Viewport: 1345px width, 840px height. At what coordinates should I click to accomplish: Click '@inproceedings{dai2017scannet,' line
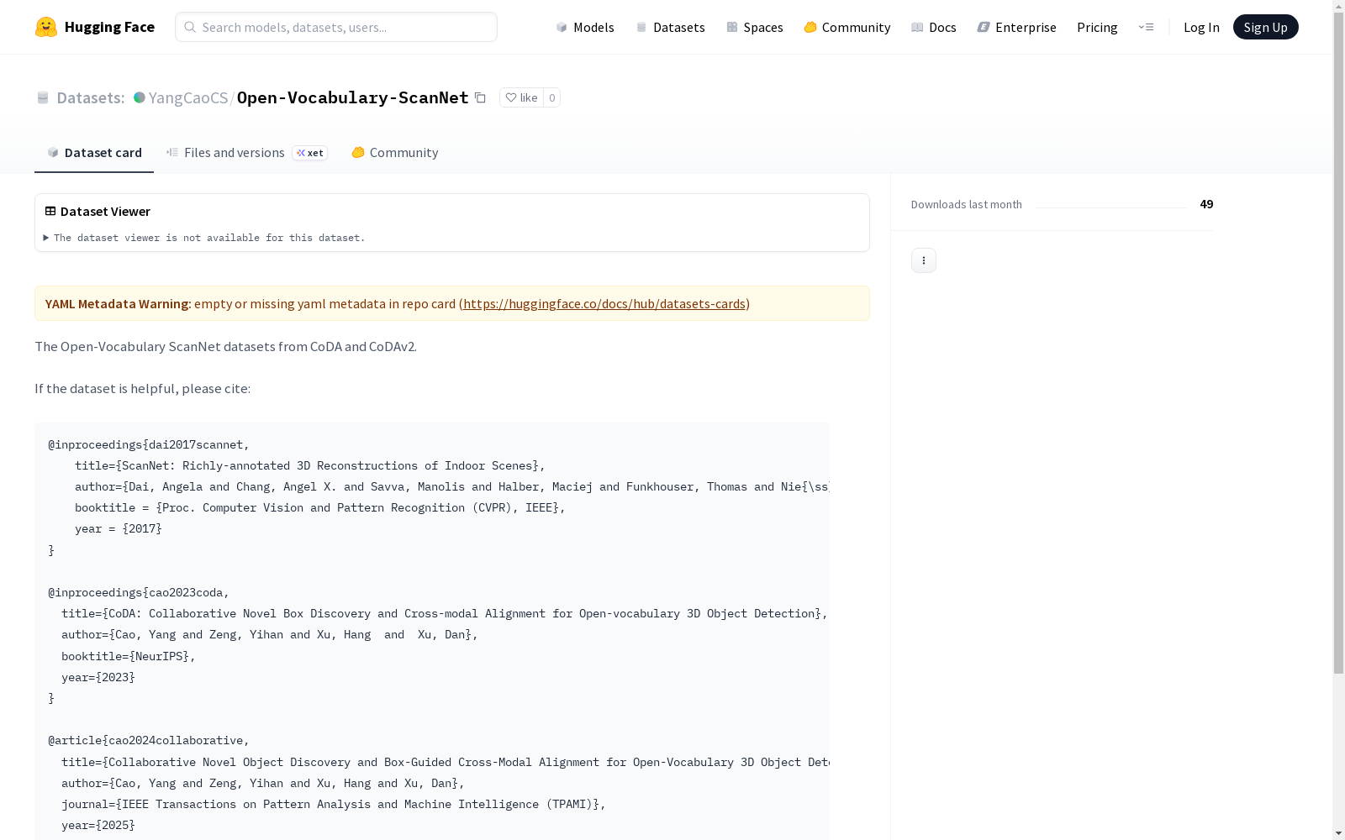point(149,444)
